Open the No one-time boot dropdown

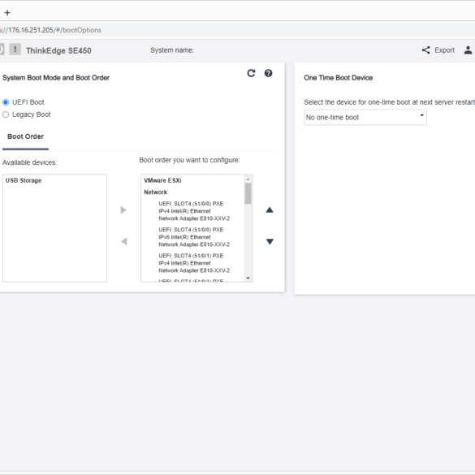click(x=365, y=117)
